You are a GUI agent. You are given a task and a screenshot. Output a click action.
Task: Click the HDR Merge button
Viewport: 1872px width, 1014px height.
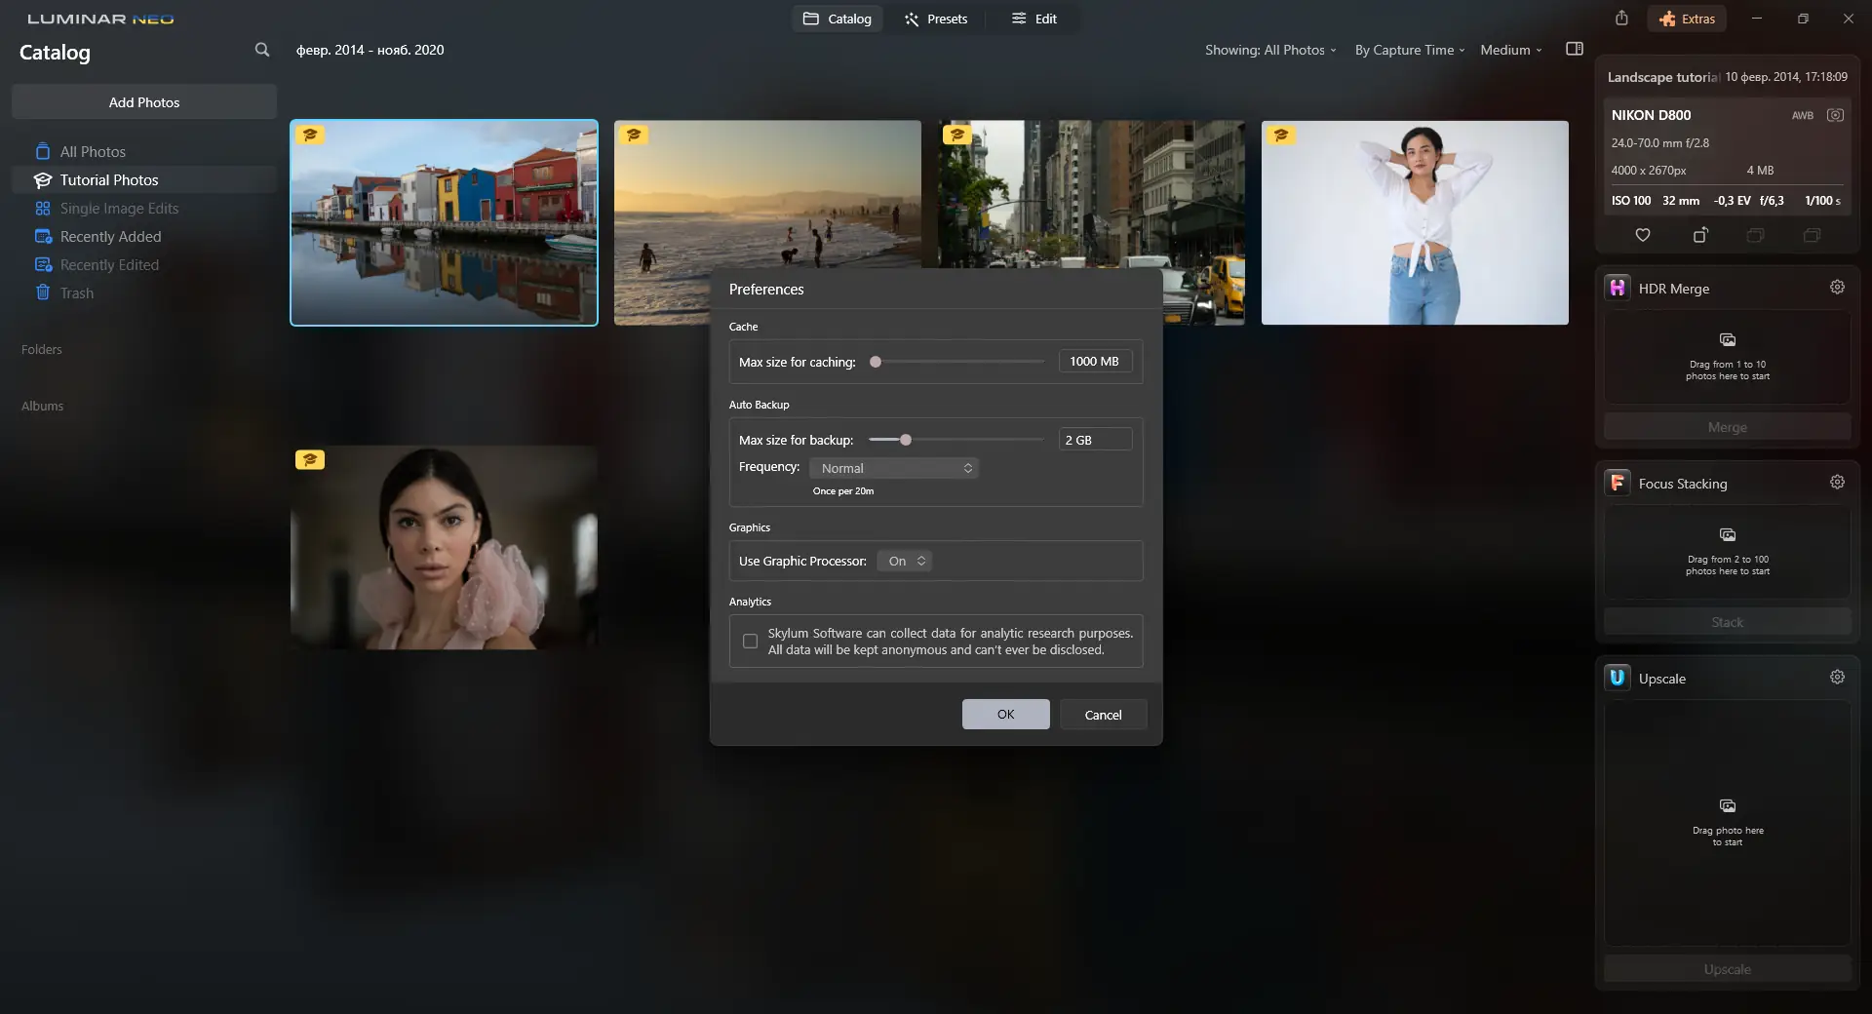(1727, 427)
